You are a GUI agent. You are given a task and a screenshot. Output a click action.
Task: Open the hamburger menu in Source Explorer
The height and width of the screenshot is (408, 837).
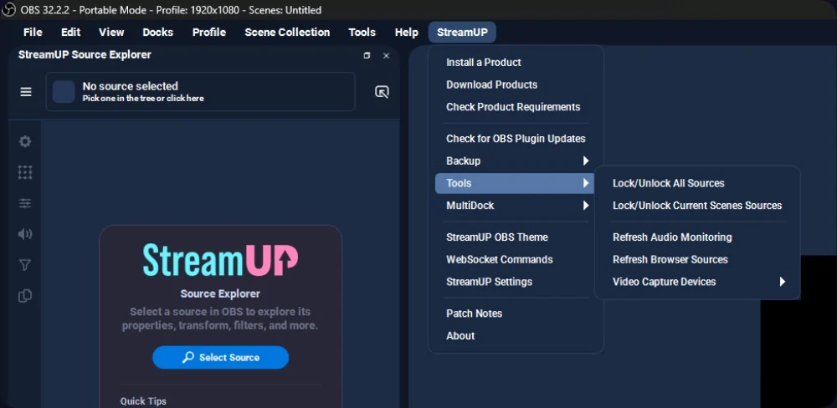click(26, 92)
